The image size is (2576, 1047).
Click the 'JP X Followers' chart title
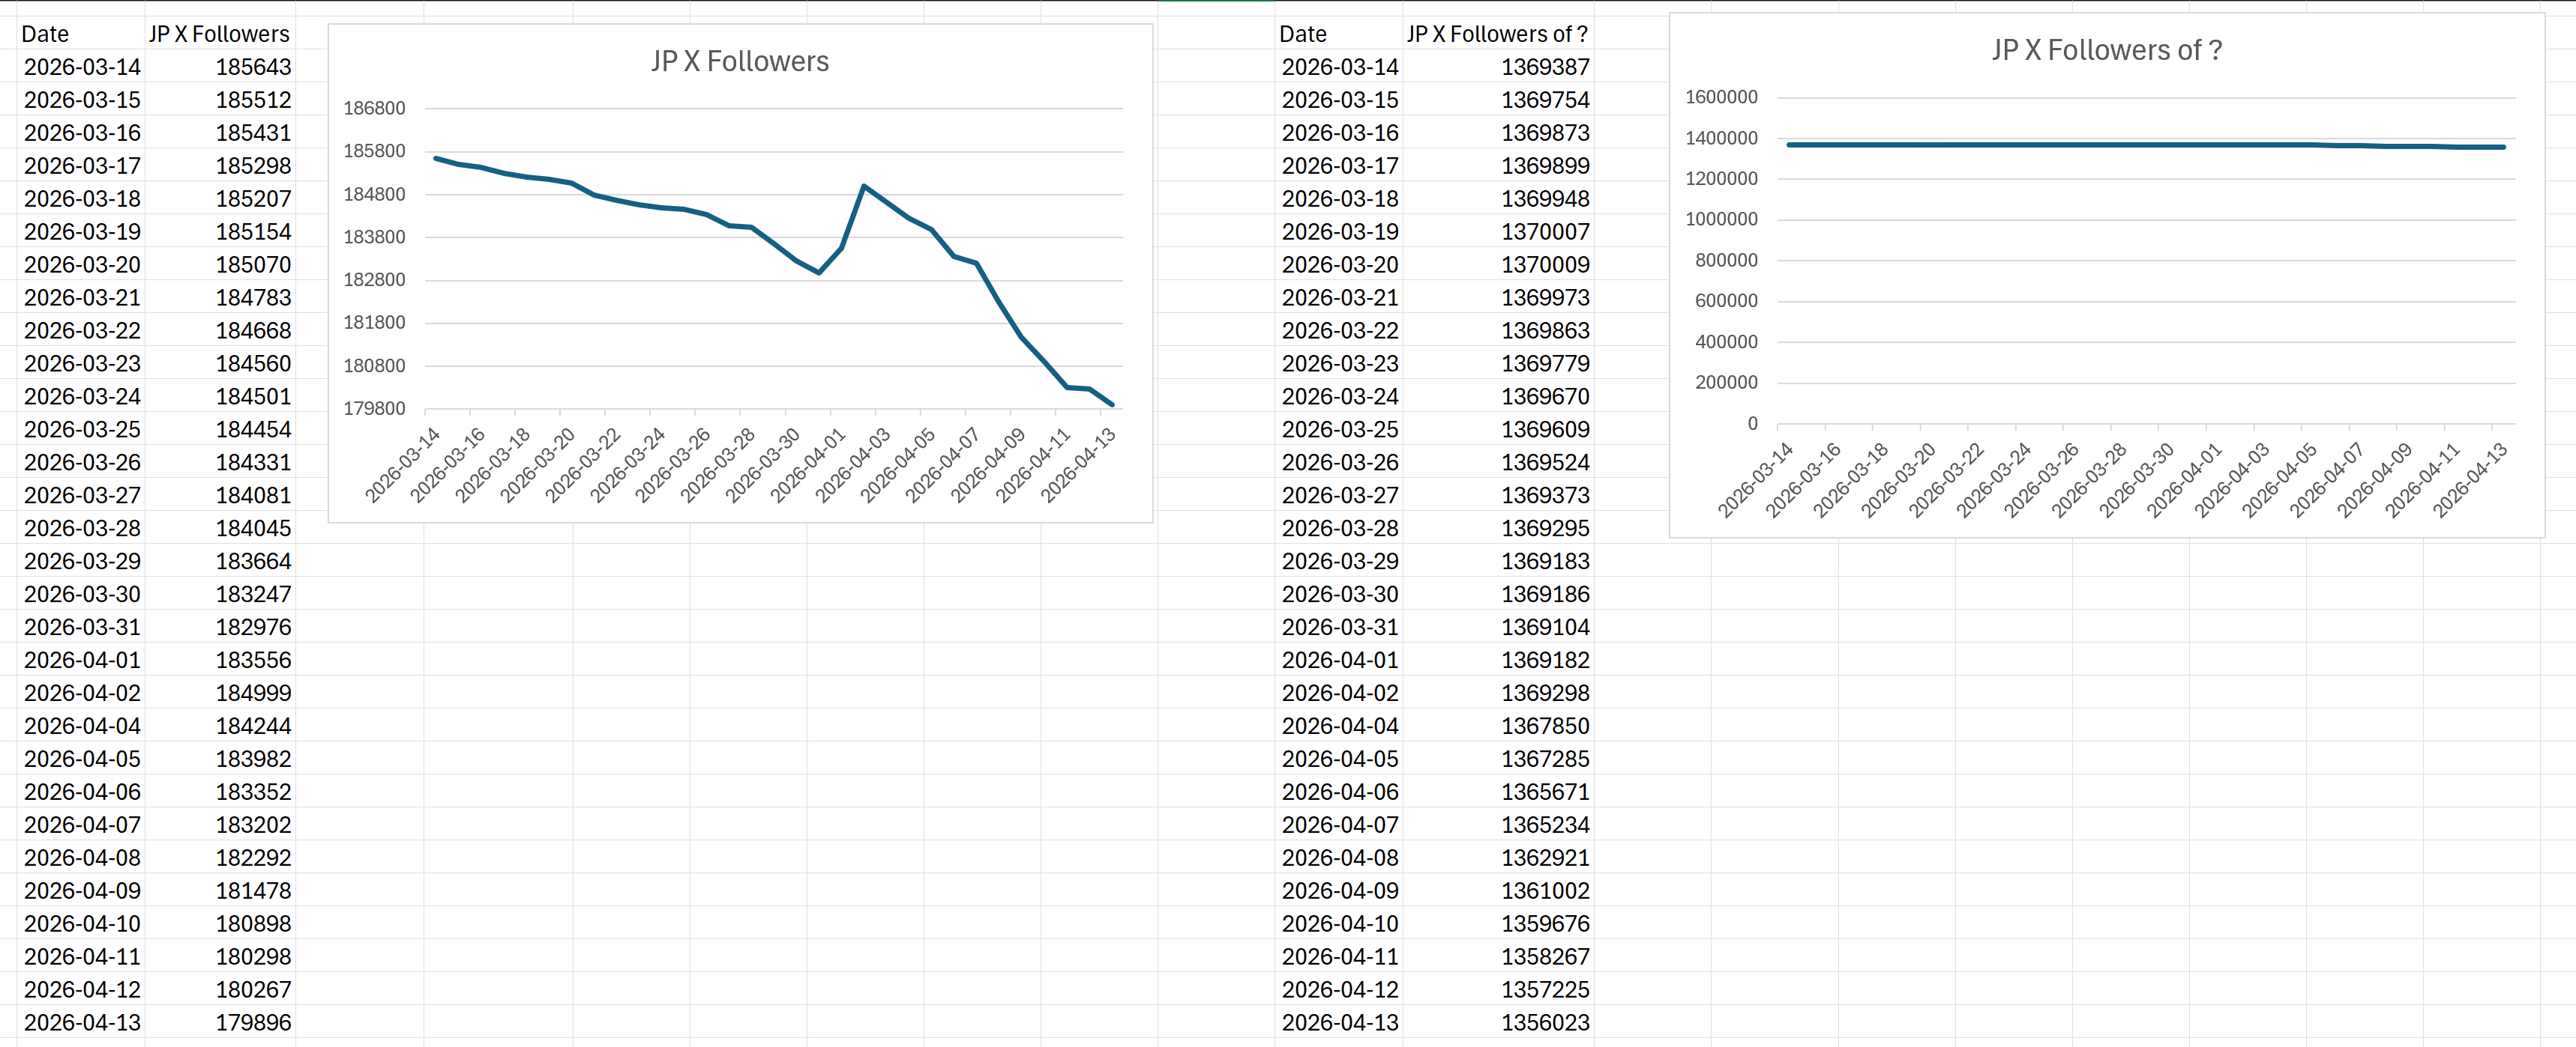coord(739,62)
